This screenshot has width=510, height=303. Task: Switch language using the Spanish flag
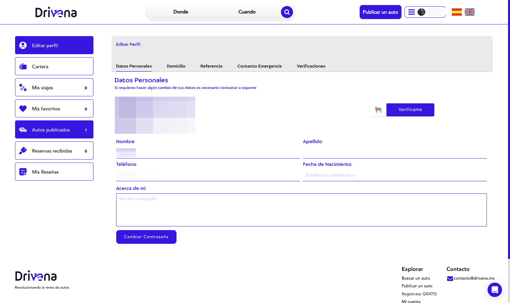(x=456, y=12)
